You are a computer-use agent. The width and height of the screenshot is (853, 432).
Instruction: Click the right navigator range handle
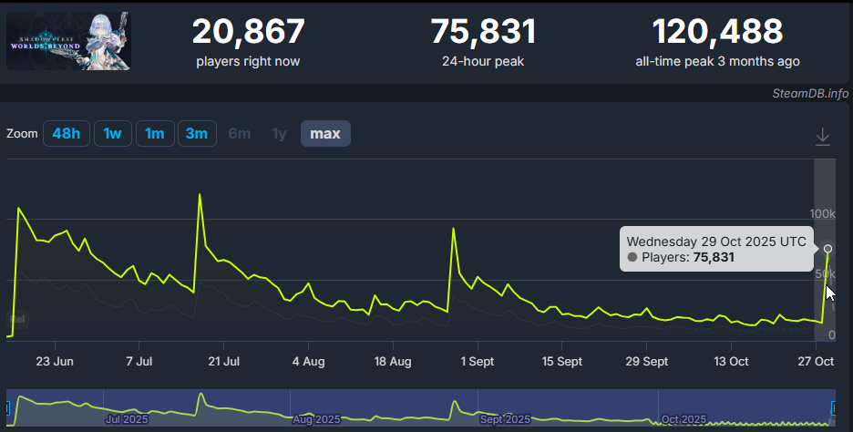[834, 408]
